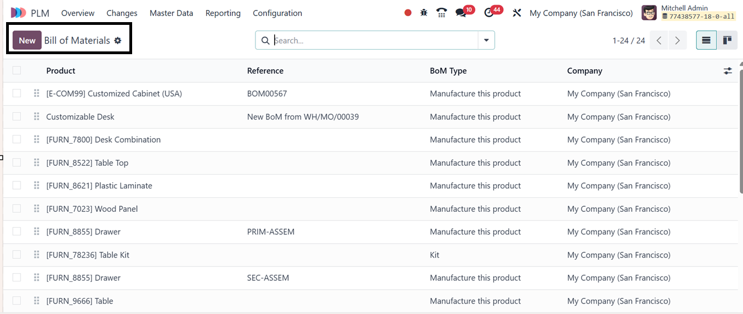Open Bill of Materials gear settings

point(118,40)
